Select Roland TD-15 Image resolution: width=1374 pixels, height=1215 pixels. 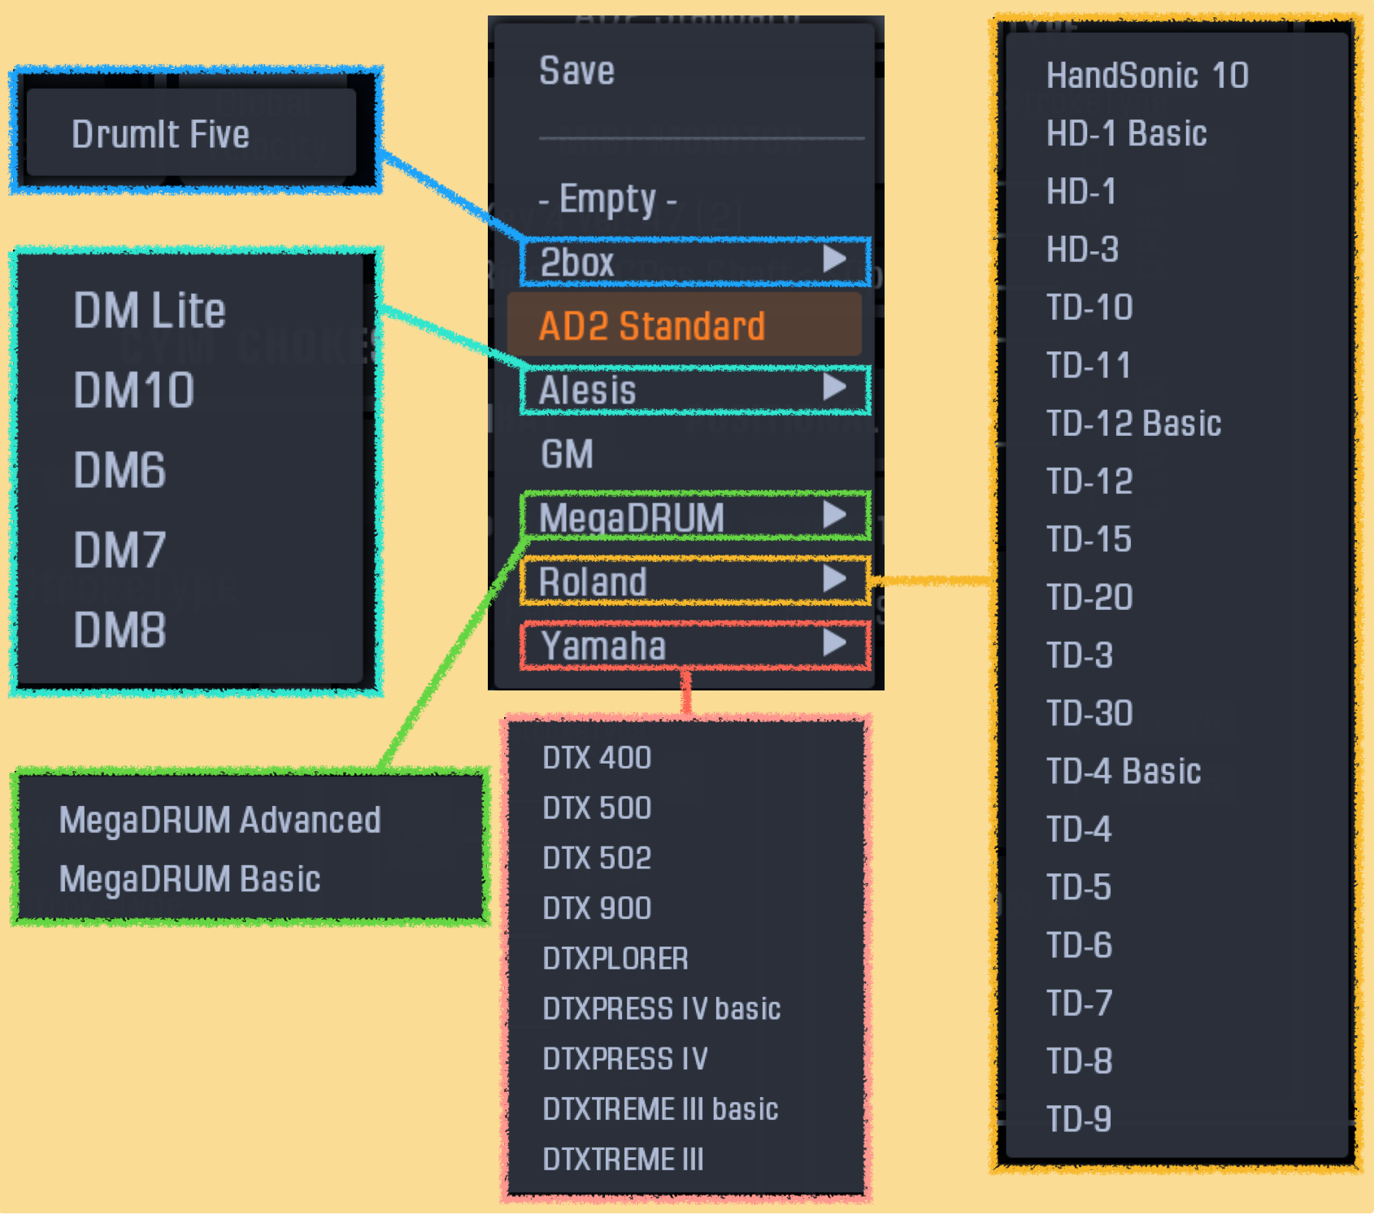pos(1089,540)
